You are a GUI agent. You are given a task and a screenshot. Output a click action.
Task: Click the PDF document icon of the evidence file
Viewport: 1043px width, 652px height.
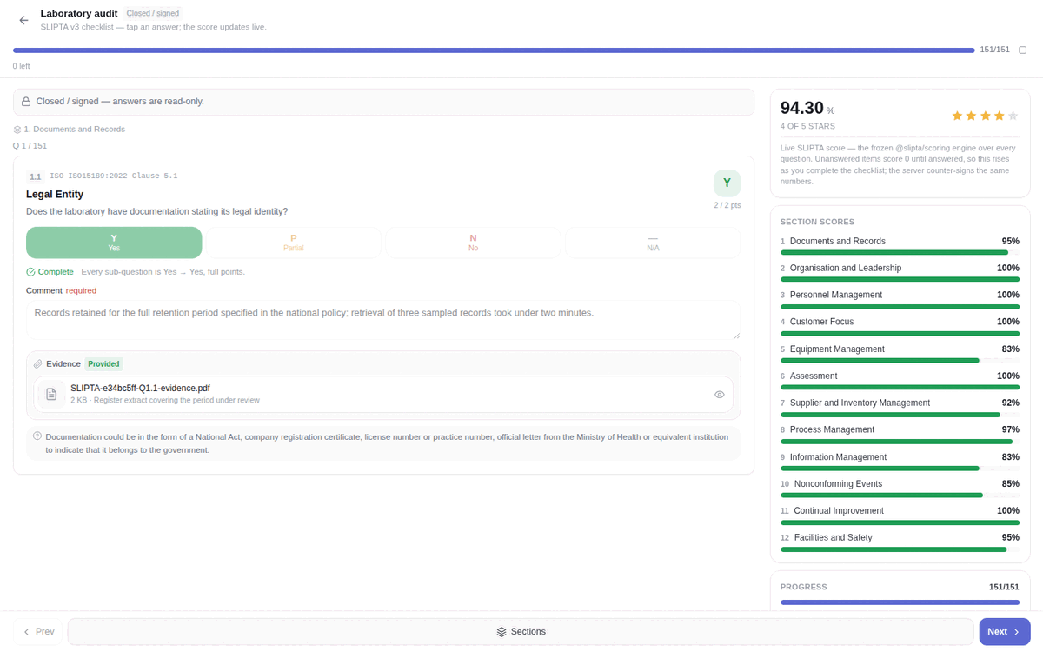tap(51, 394)
